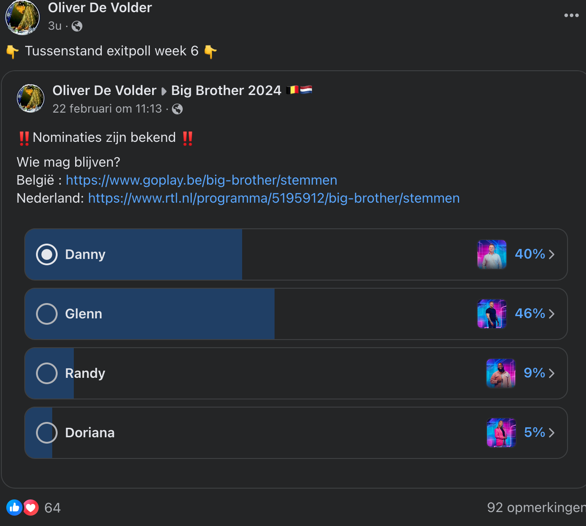Open Oliver De Volder's top profile picture
586x526 pixels.
click(x=22, y=17)
